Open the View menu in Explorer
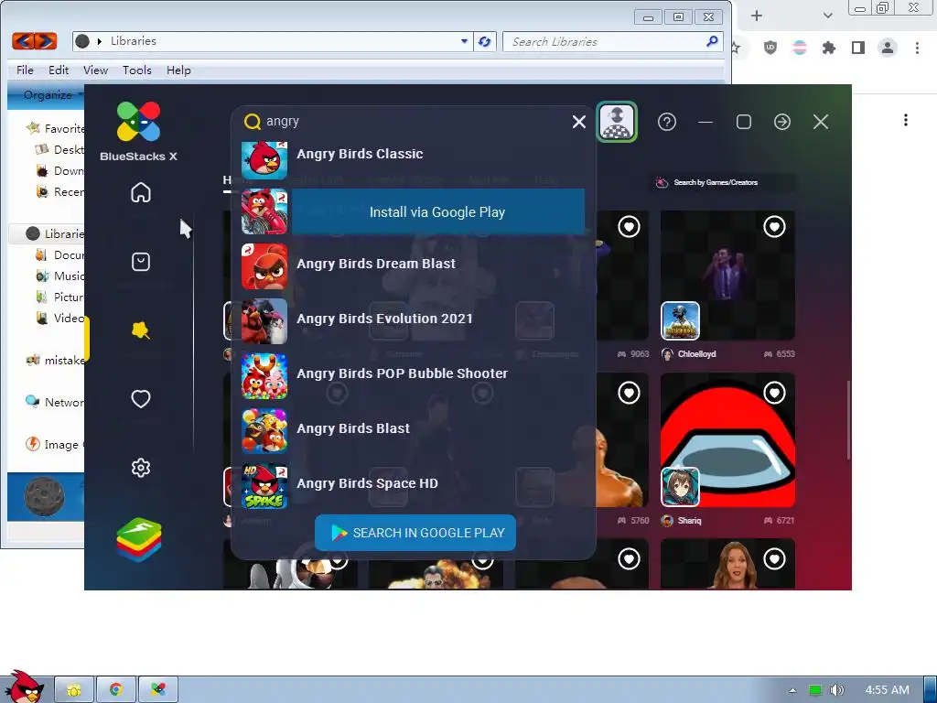The height and width of the screenshot is (703, 937). click(95, 70)
